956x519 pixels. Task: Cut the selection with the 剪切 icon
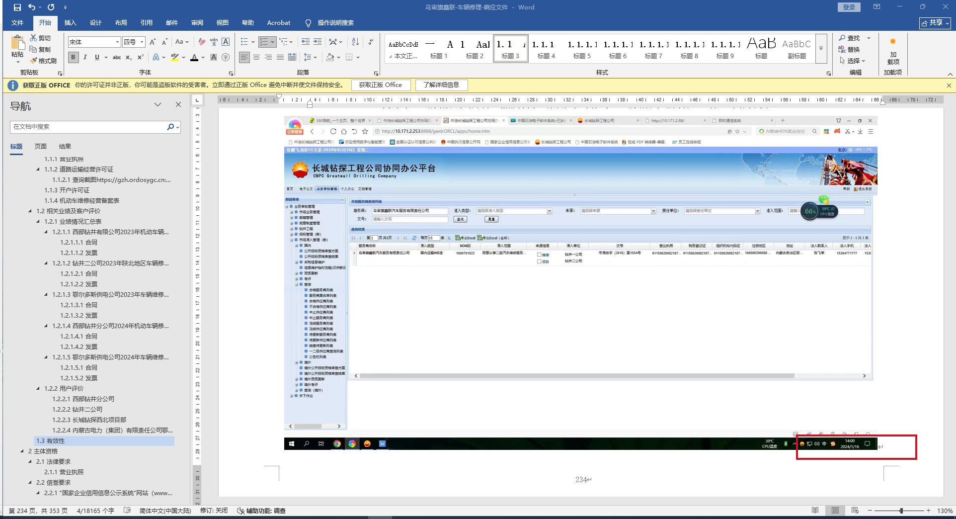(x=40, y=38)
